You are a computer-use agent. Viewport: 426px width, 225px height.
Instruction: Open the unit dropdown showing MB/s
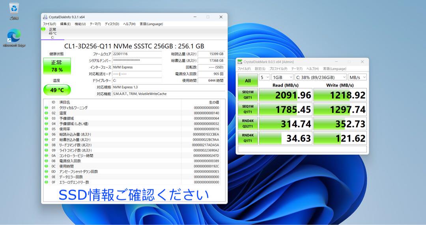point(357,77)
